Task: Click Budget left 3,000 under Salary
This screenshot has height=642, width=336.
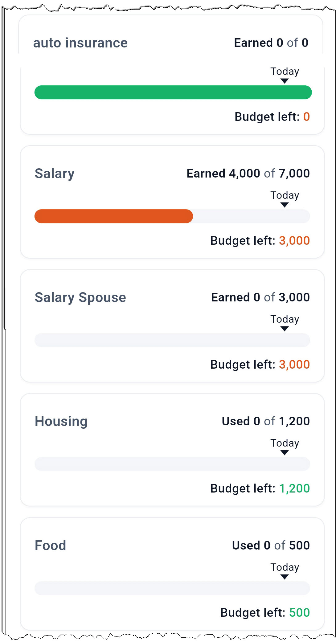Action: [260, 241]
